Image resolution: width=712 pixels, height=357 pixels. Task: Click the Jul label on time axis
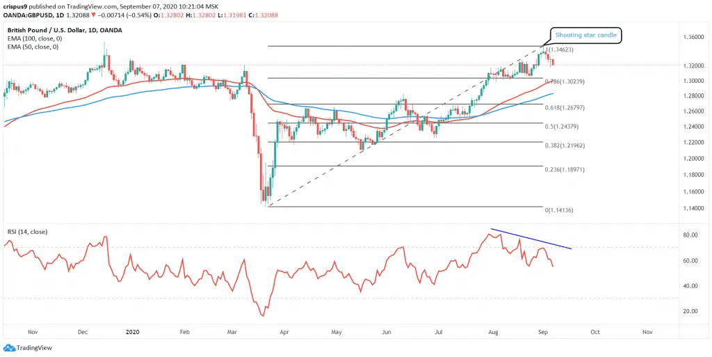(438, 332)
